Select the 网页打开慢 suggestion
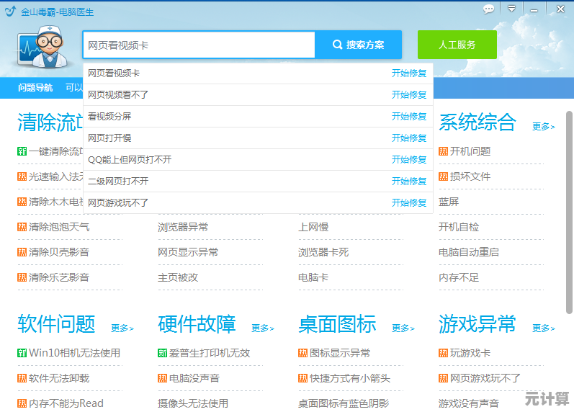Image resolution: width=574 pixels, height=412 pixels. tap(109, 138)
